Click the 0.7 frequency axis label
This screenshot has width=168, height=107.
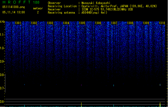(x=2, y=88)
